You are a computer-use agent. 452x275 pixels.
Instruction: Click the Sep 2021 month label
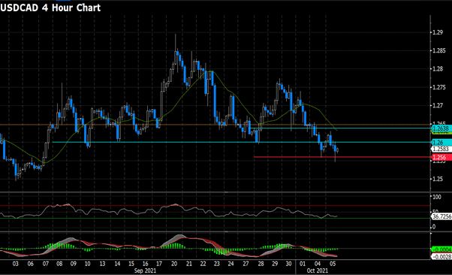click(x=146, y=270)
